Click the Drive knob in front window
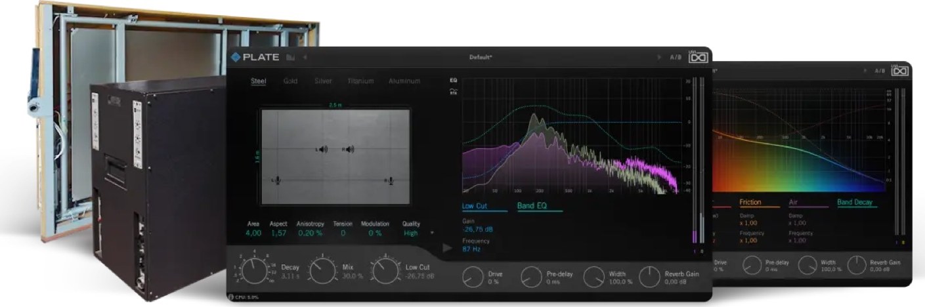The height and width of the screenshot is (307, 925). 472,277
